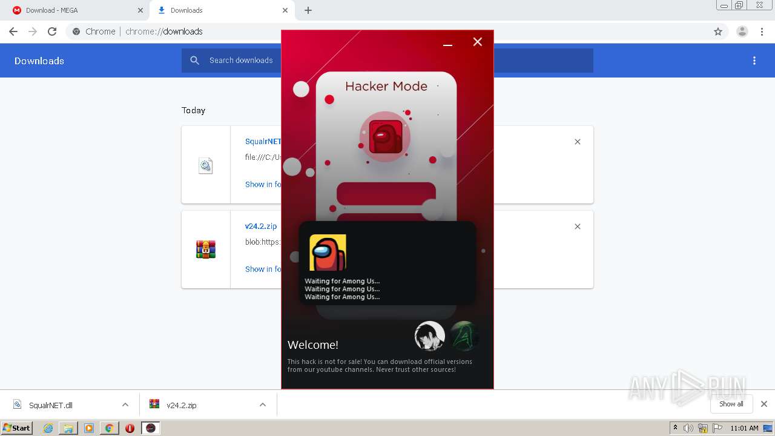Expand options for SqualrNET.dll shelf item
775x436 pixels.
click(125, 405)
